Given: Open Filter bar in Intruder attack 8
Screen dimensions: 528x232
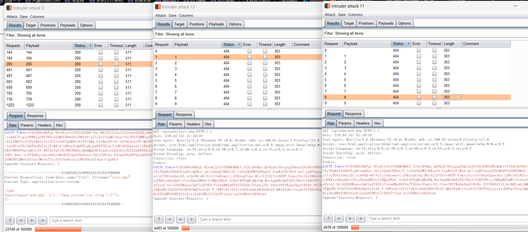Looking at the screenshot, I should click(79, 35).
